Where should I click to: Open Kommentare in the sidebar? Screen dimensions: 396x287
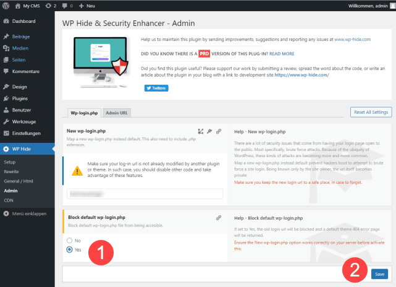point(26,72)
